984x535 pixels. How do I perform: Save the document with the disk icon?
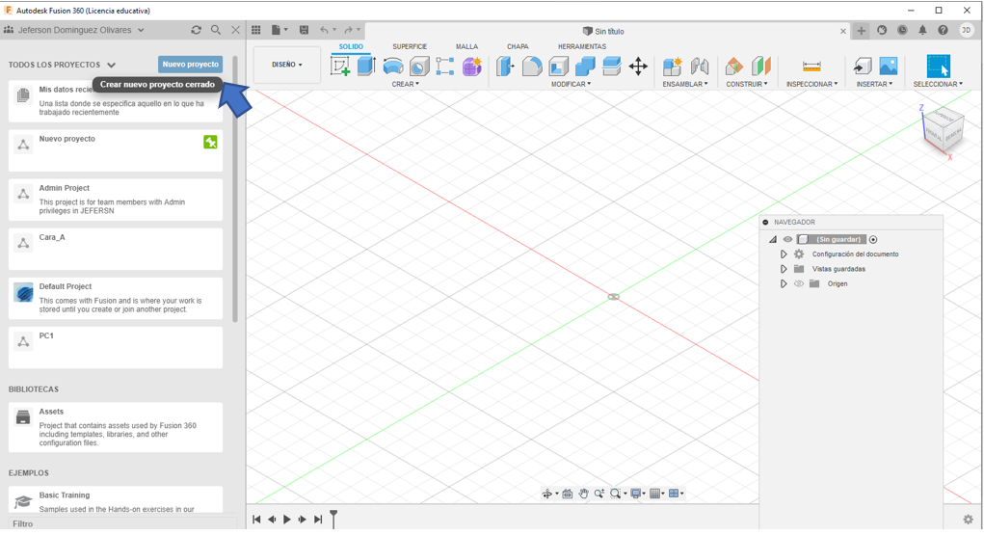pos(304,30)
